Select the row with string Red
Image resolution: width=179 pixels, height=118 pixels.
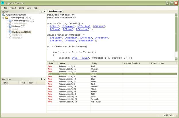112,66
